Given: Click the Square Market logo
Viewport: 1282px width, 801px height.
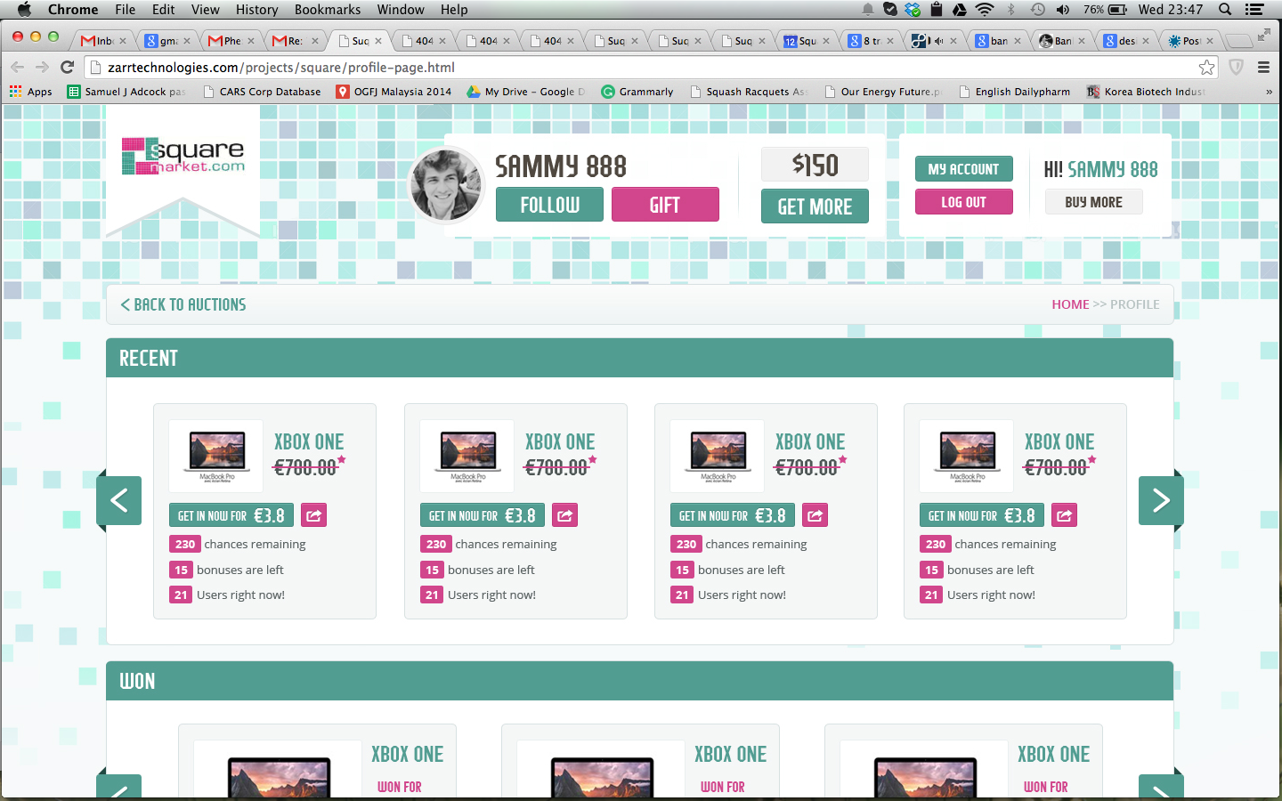Looking at the screenshot, I should 183,157.
